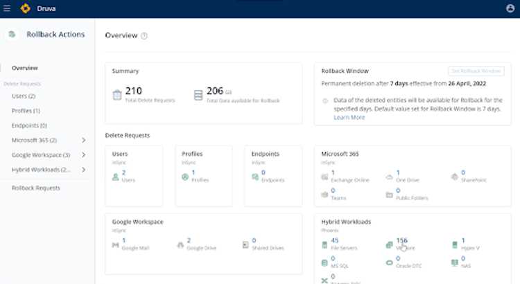Click the info icon in the Rollback Window card

(325, 100)
